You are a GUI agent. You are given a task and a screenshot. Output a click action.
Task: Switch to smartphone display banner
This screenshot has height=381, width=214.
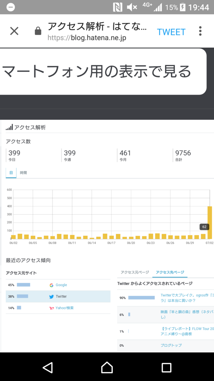click(x=103, y=72)
